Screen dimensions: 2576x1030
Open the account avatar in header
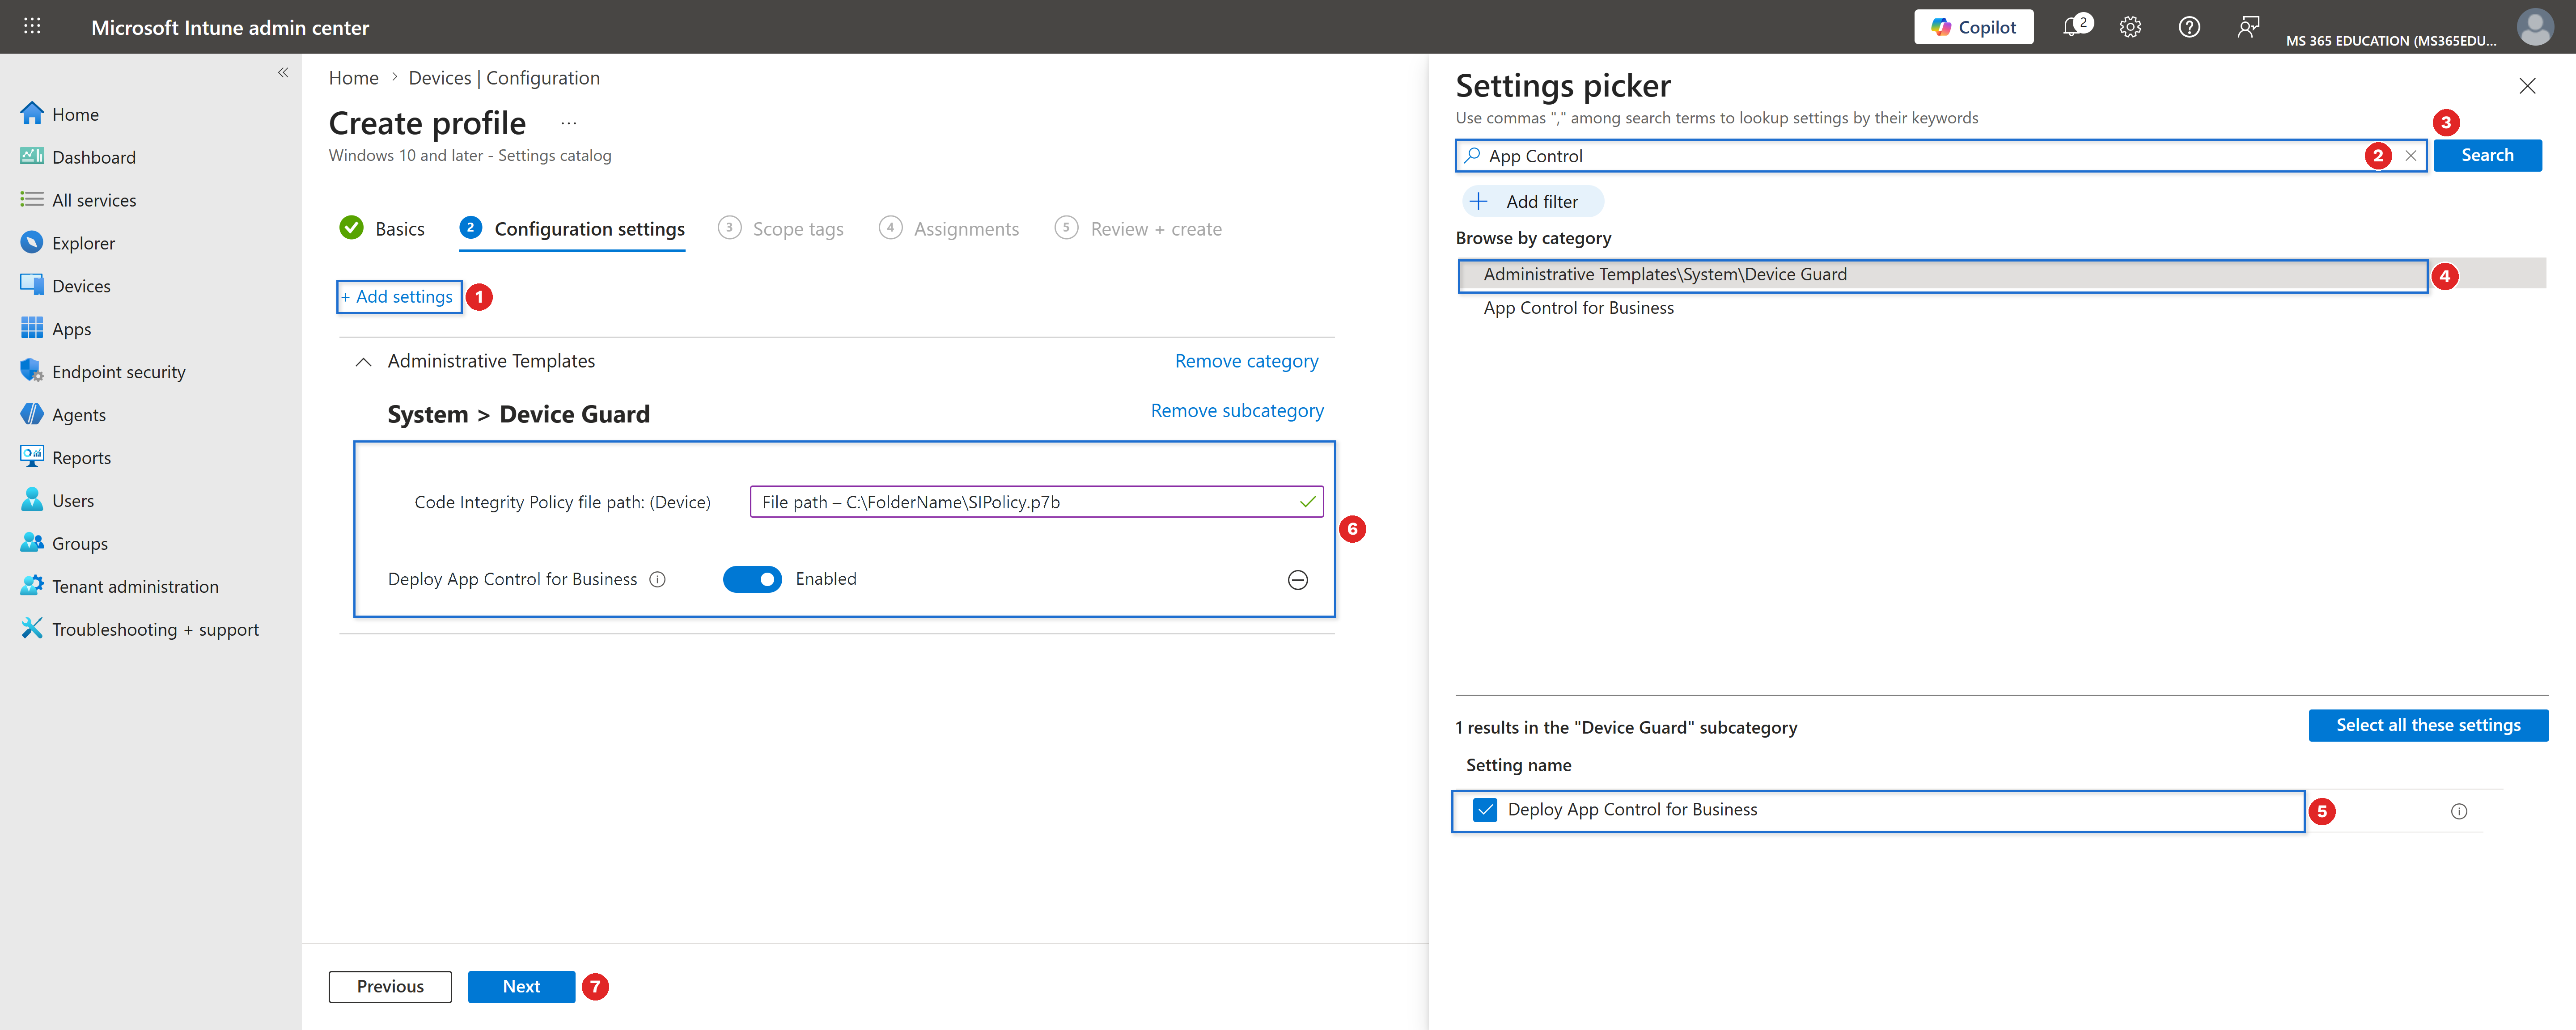pos(2534,27)
